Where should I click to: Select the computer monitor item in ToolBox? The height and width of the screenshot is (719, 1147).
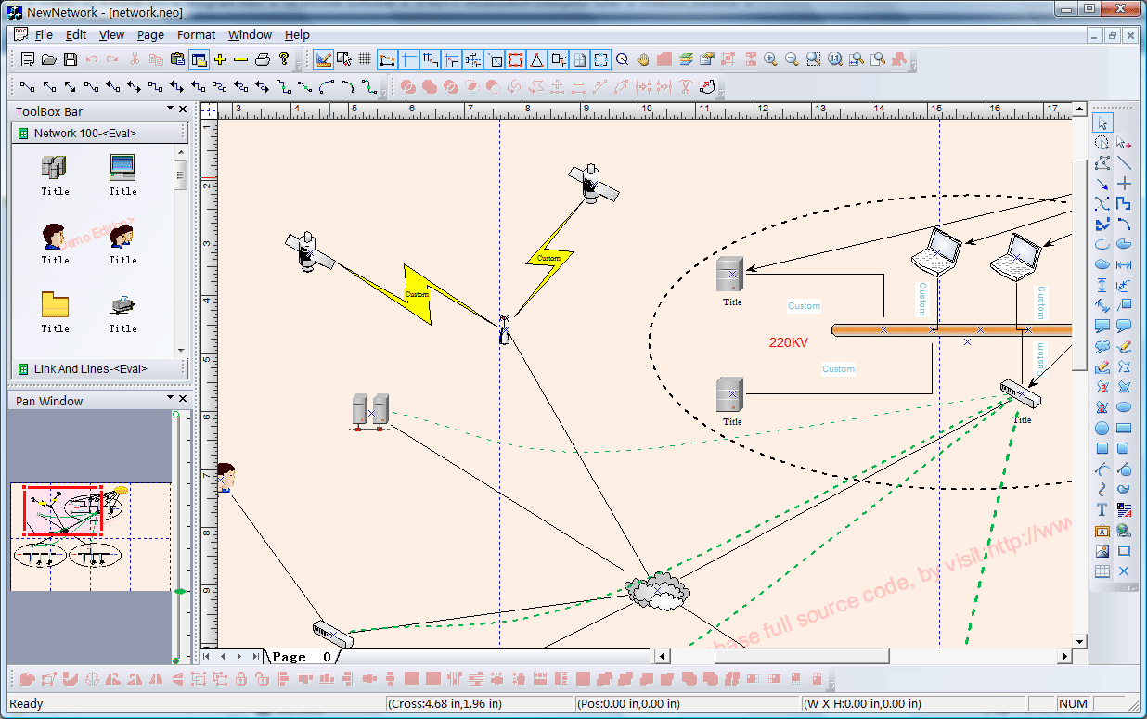coord(122,168)
